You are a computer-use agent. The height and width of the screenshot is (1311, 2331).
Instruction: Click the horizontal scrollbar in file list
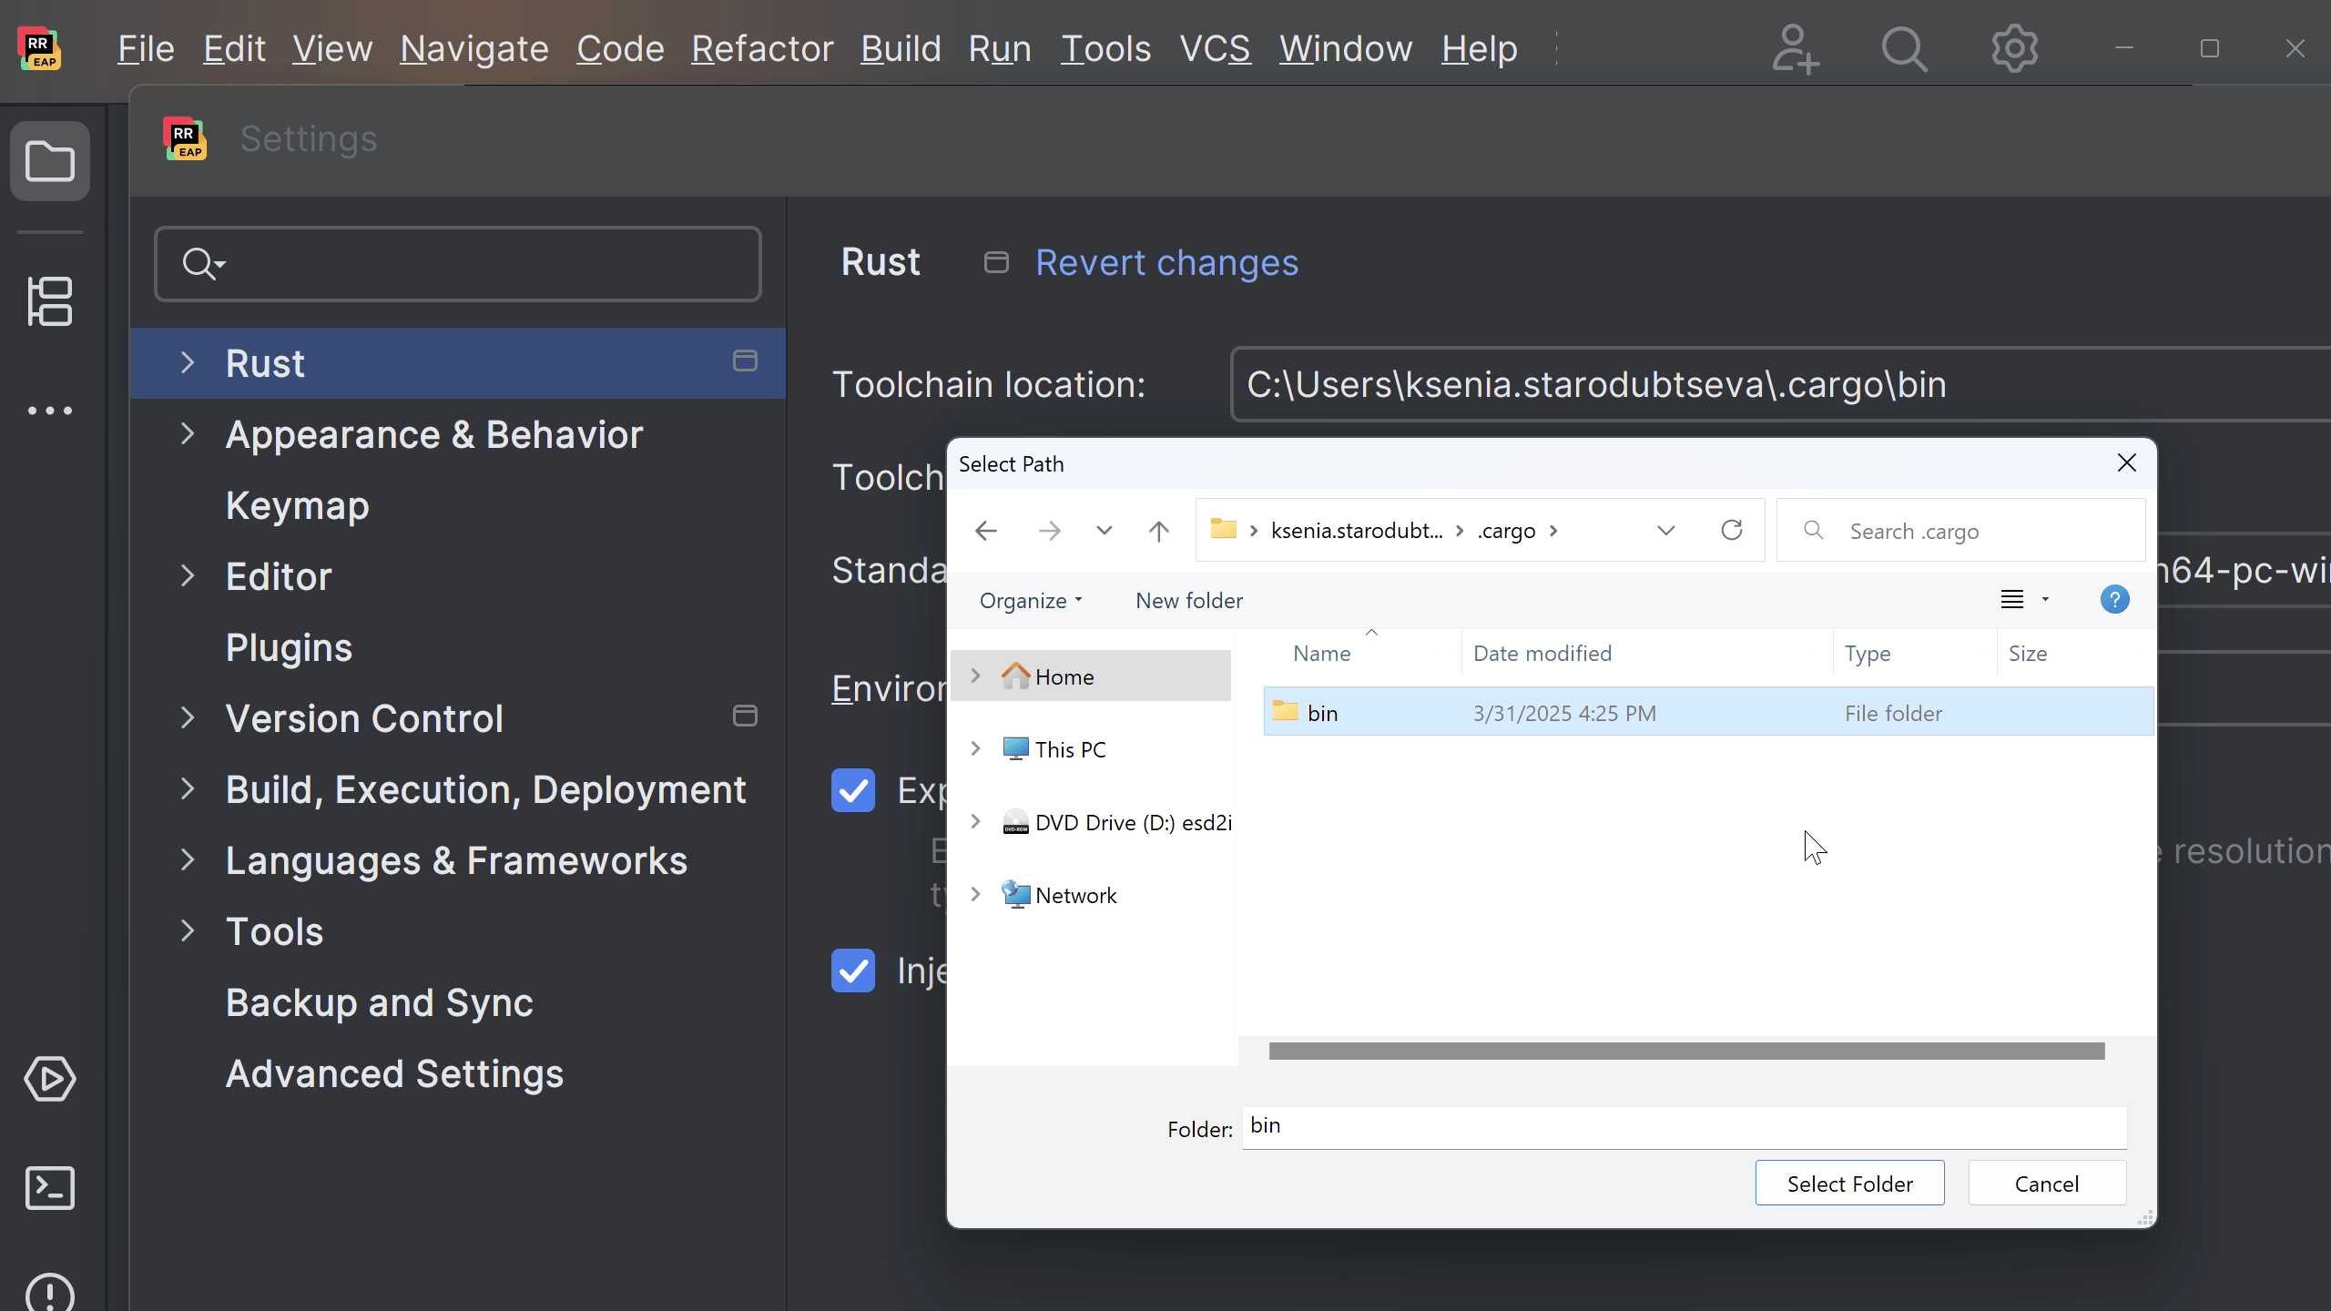pos(1686,1051)
